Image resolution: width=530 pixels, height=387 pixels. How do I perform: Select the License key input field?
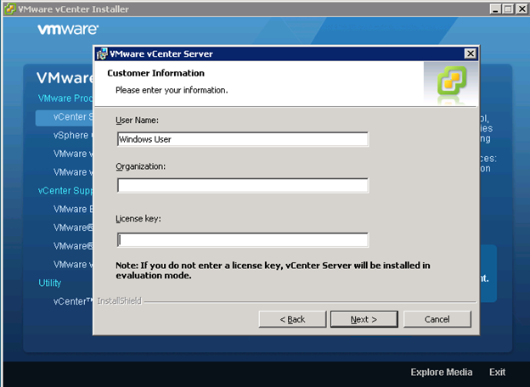(243, 240)
